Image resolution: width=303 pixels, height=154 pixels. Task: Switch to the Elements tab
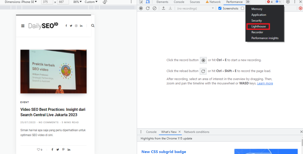162,2
